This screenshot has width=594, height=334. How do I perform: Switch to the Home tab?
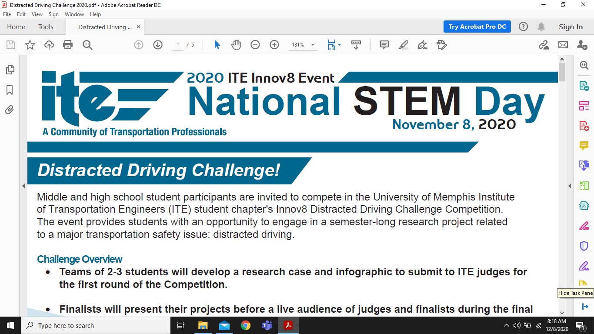point(16,27)
